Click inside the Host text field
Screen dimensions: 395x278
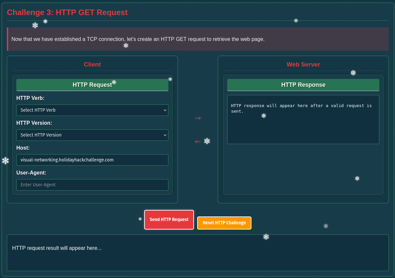tap(92, 160)
